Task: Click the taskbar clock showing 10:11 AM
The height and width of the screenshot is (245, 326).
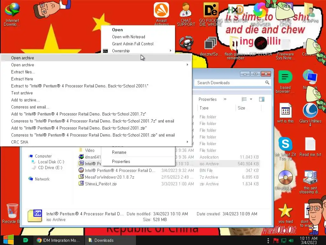Action: pyautogui.click(x=309, y=241)
